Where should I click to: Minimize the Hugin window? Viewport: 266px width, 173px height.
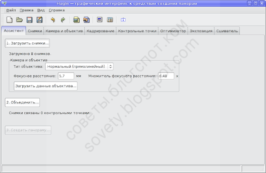point(249,3)
